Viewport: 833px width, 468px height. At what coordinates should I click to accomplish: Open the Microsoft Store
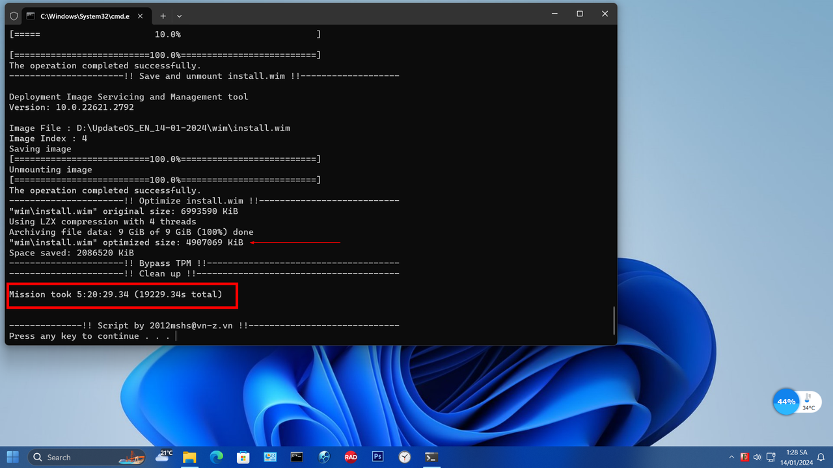coord(243,457)
